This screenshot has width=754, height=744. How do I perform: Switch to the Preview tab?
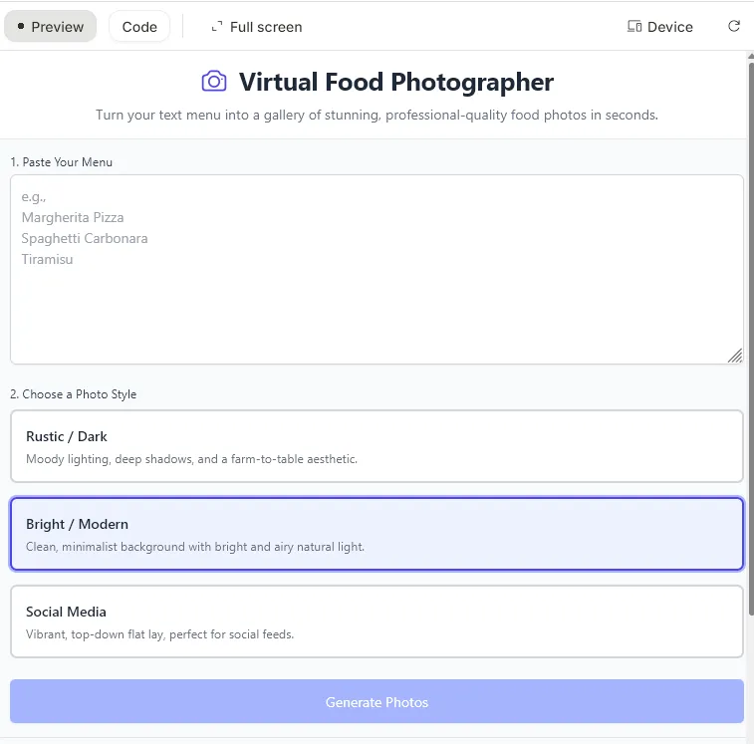pyautogui.click(x=51, y=27)
